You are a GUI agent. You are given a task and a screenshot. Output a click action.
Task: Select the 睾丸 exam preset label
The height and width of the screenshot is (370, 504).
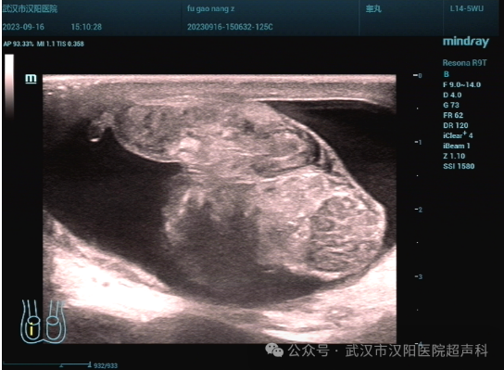pos(373,8)
